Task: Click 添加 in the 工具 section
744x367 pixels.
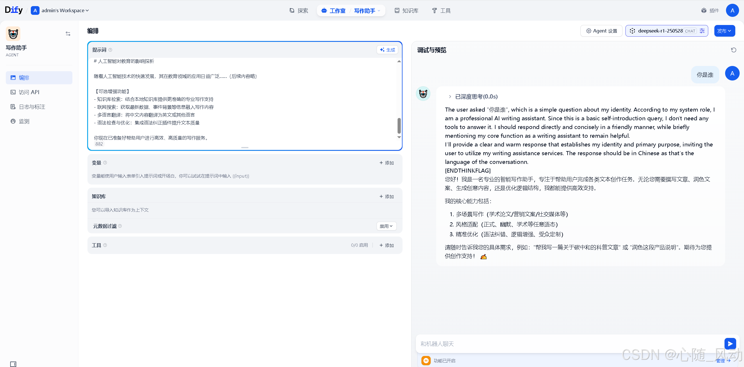Action: point(387,245)
